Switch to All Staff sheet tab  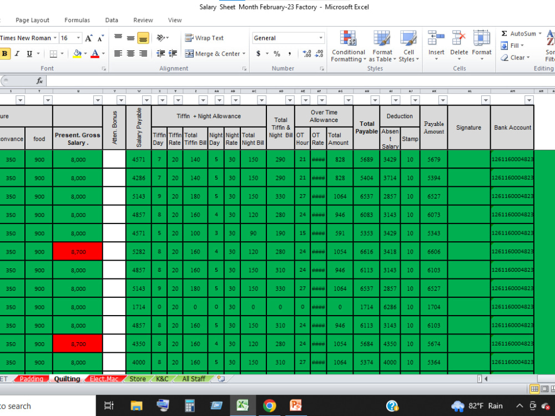point(194,379)
